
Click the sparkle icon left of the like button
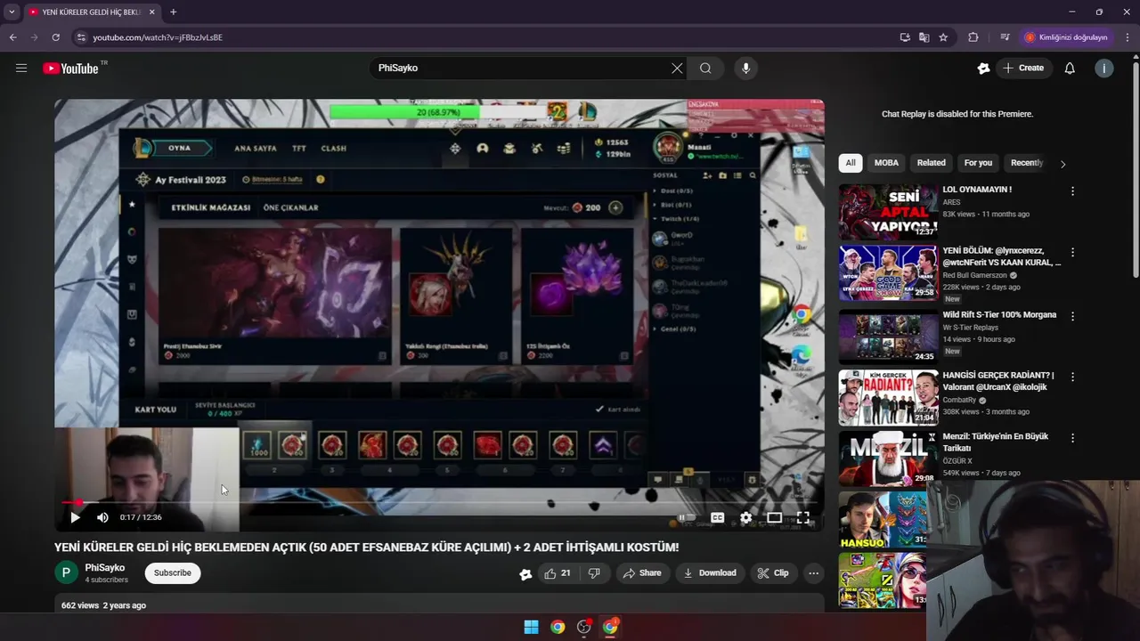[x=525, y=574]
